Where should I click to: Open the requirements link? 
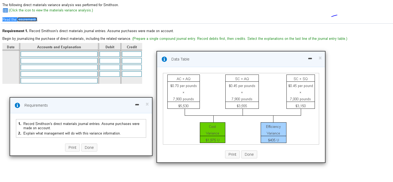click(x=27, y=19)
